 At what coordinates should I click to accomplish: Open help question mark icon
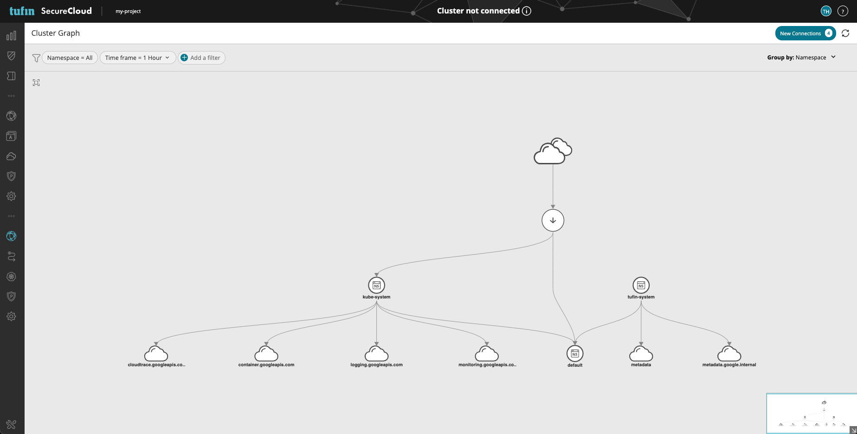tap(843, 11)
